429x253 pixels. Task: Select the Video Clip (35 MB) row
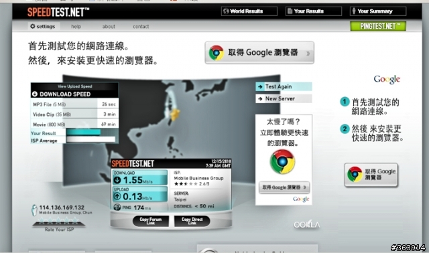pyautogui.click(x=74, y=114)
